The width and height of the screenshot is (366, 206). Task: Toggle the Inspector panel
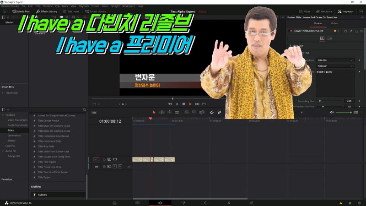(346, 11)
